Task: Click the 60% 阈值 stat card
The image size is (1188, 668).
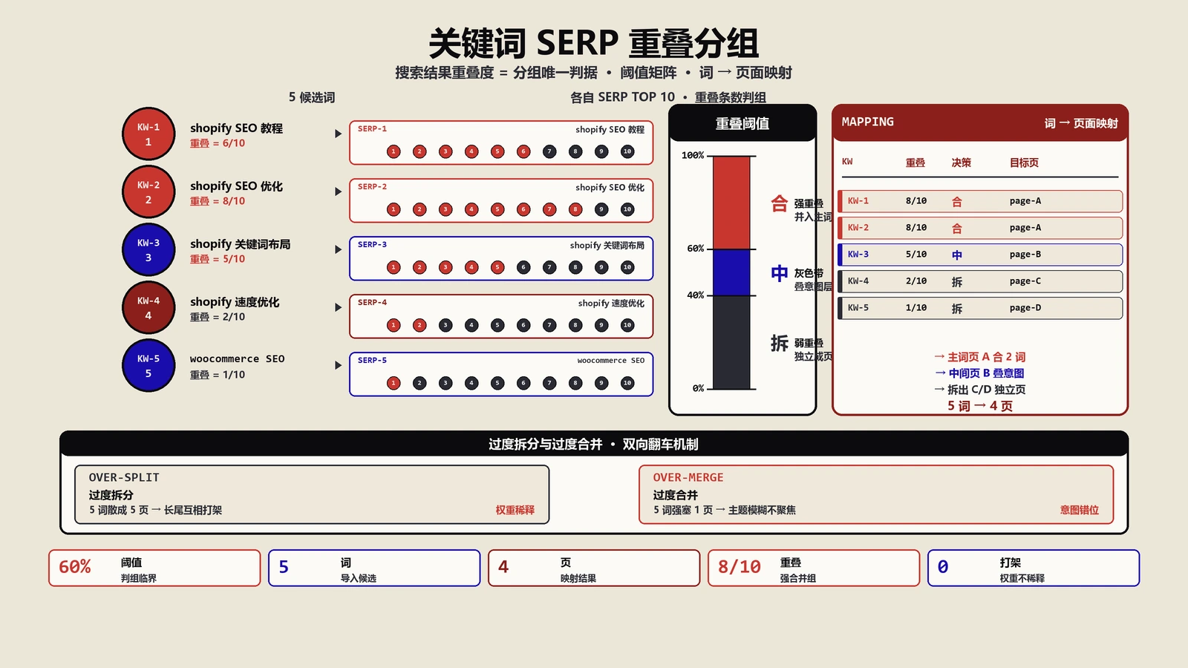Action: [x=154, y=568]
